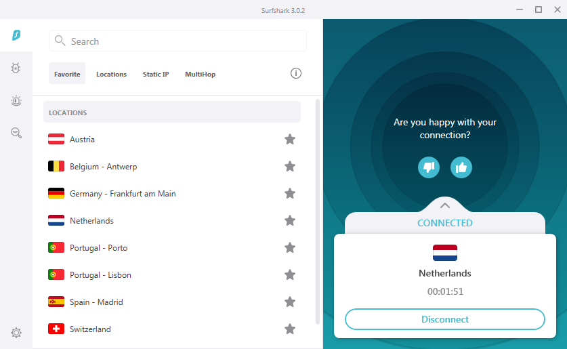Screen dimensions: 567x349
Task: Switch to the Locations tab
Action: 111,74
